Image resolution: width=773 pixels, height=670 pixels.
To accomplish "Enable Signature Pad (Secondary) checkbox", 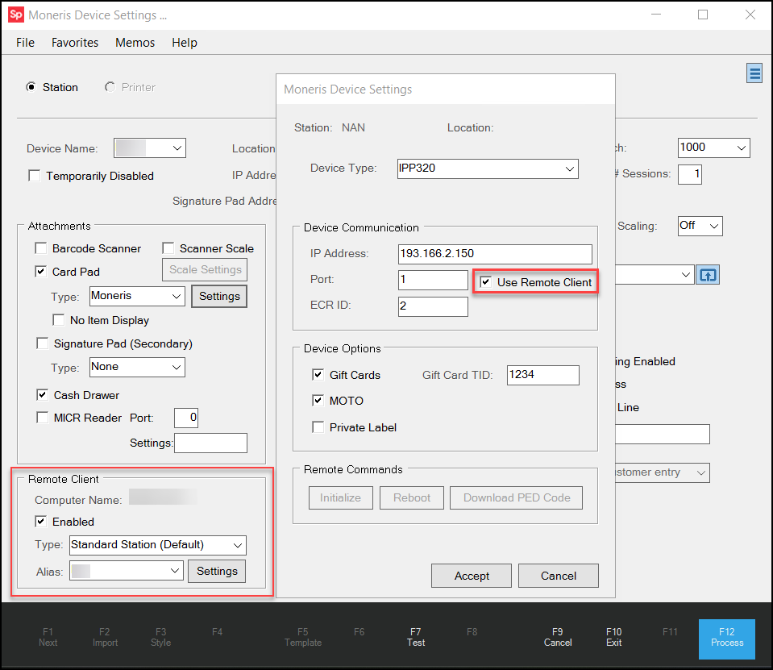I will point(43,343).
